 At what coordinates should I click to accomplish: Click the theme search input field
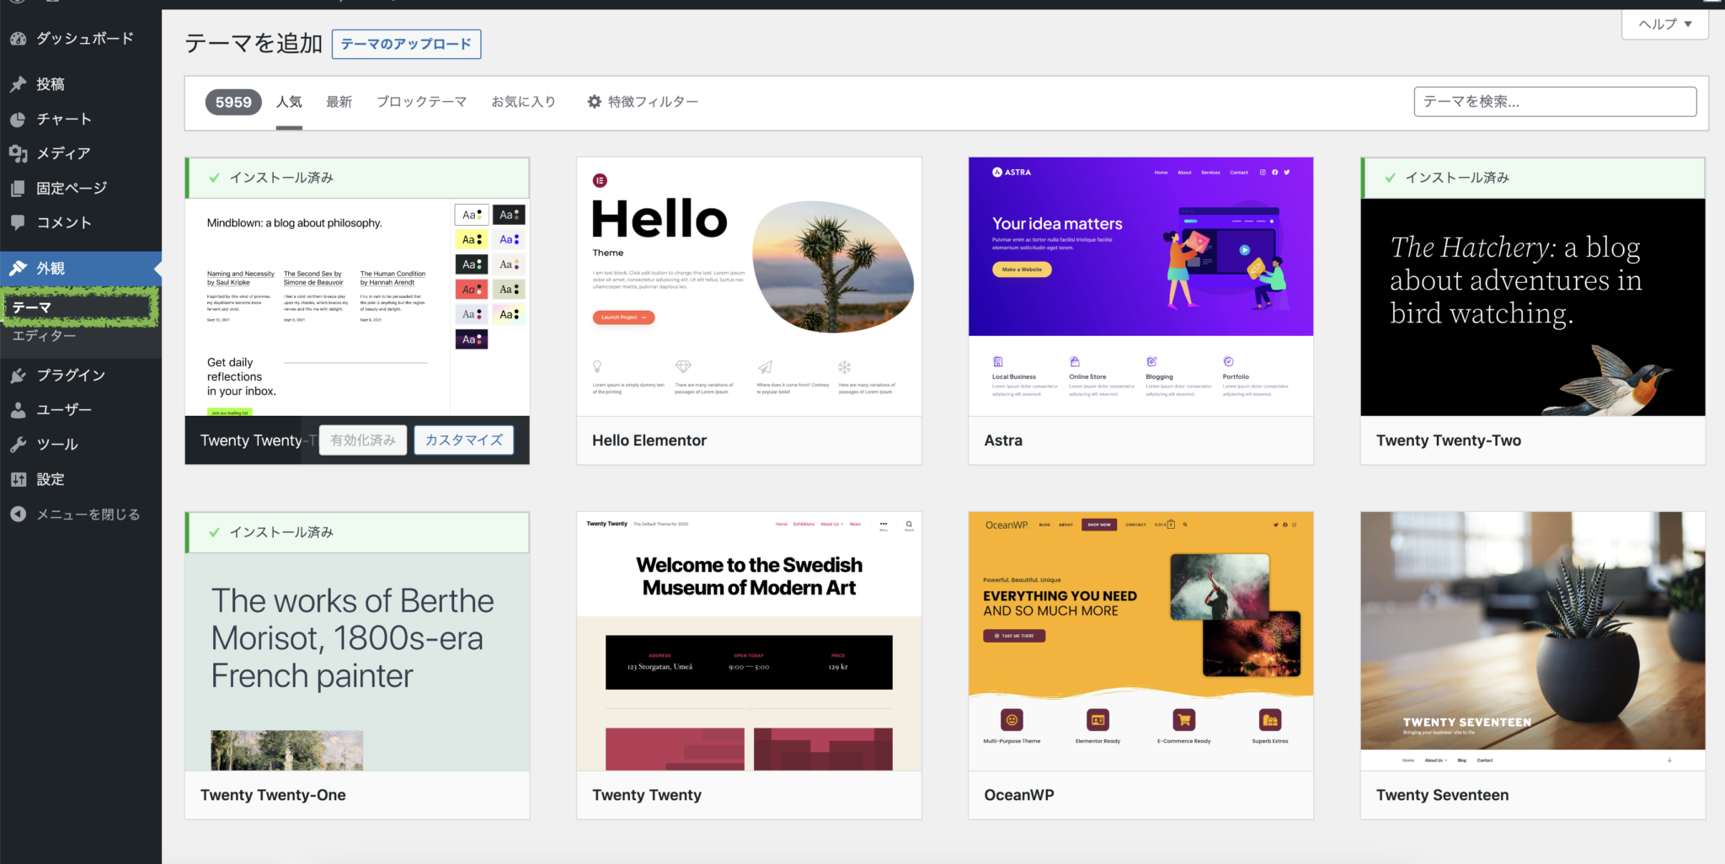pos(1554,102)
